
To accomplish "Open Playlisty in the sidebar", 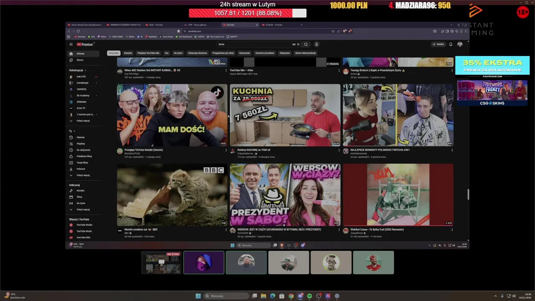I will point(84,143).
